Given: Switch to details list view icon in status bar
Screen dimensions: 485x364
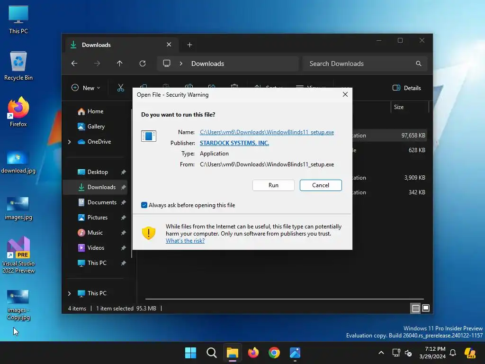Looking at the screenshot, I should (x=415, y=308).
